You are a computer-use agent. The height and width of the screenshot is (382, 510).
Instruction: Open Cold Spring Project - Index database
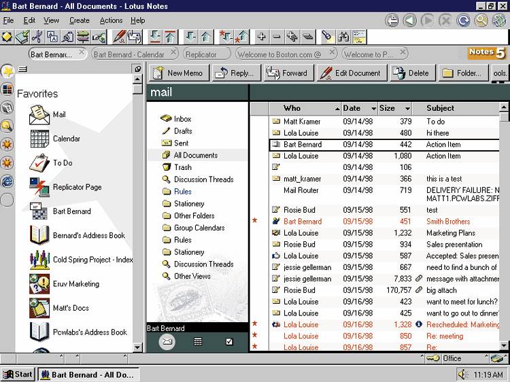click(x=39, y=260)
